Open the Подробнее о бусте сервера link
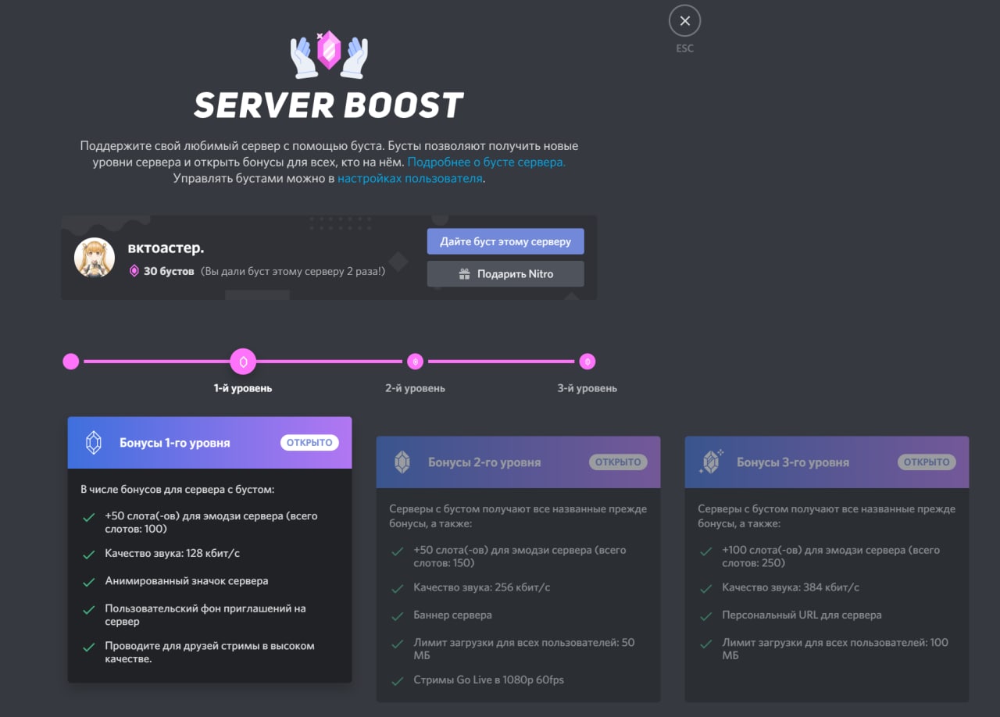The width and height of the screenshot is (1000, 717). [486, 162]
